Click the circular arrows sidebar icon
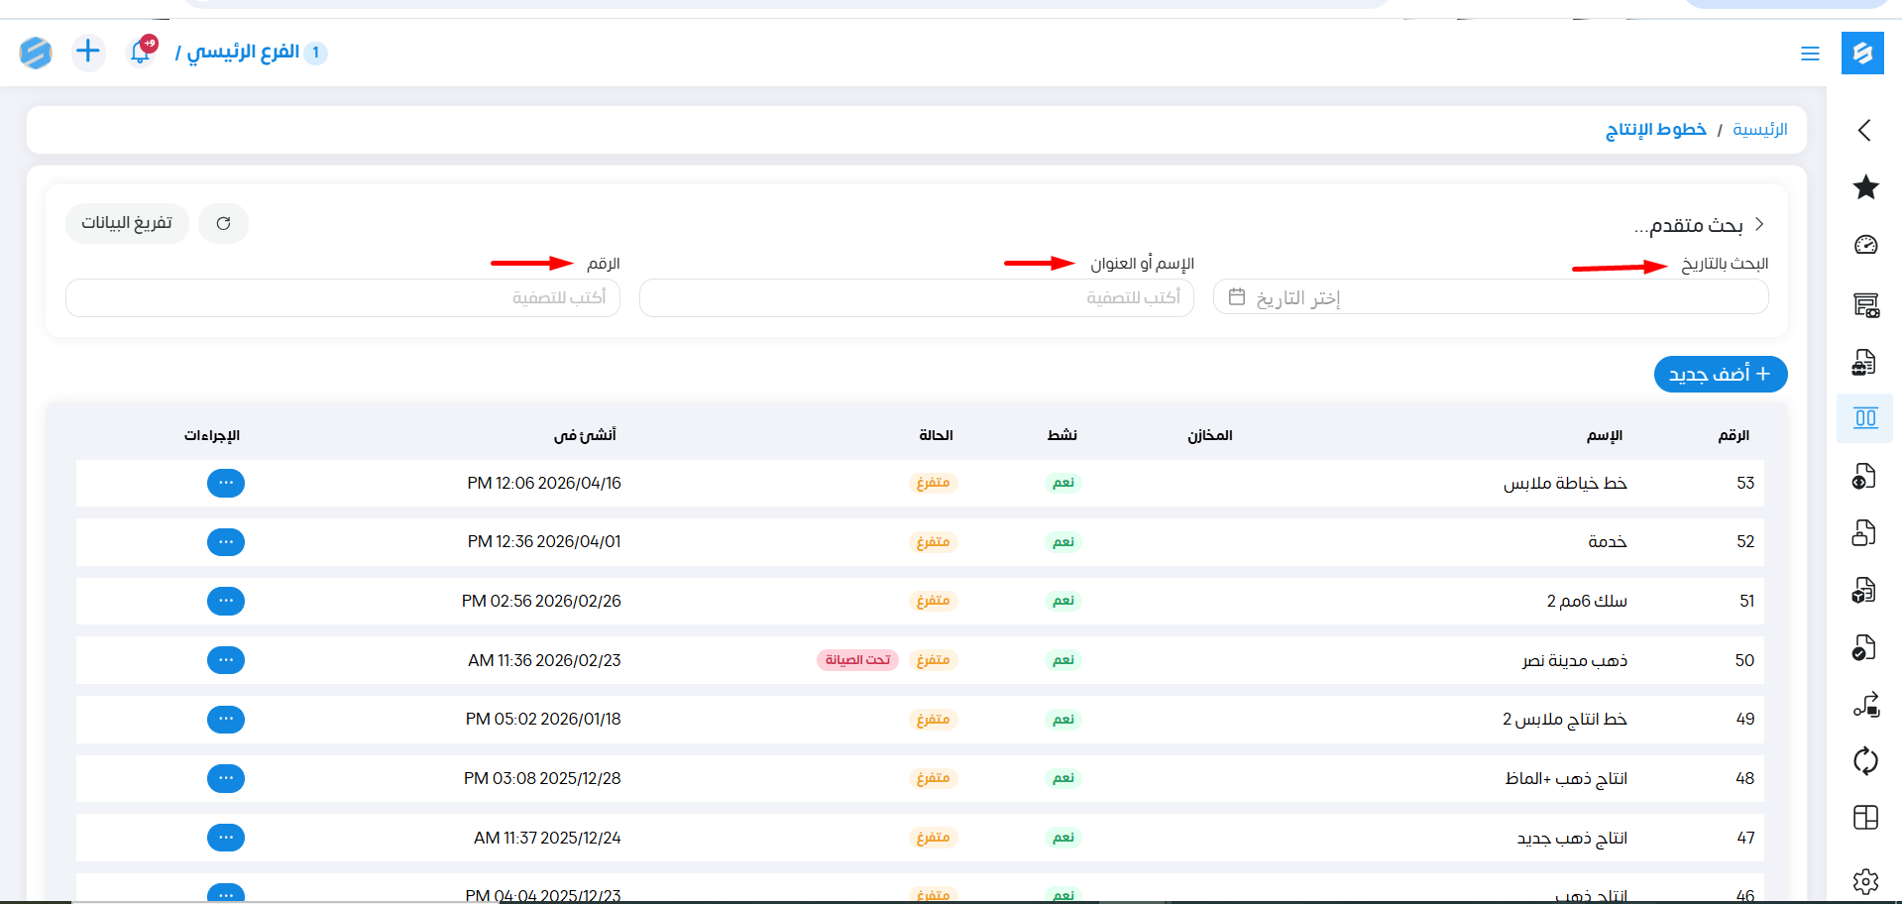This screenshot has height=904, width=1902. pyautogui.click(x=1865, y=761)
